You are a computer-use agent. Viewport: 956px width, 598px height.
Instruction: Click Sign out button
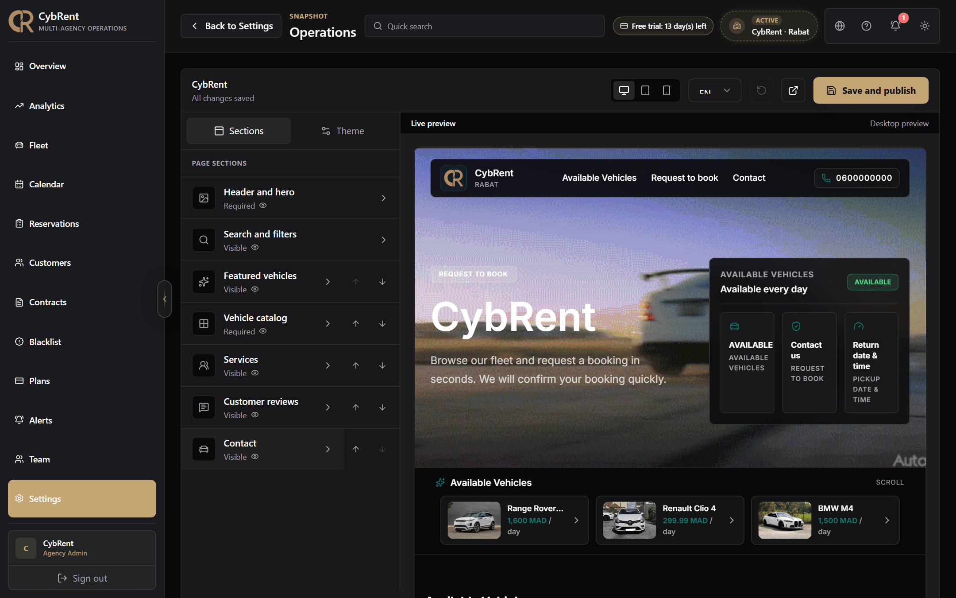click(82, 578)
